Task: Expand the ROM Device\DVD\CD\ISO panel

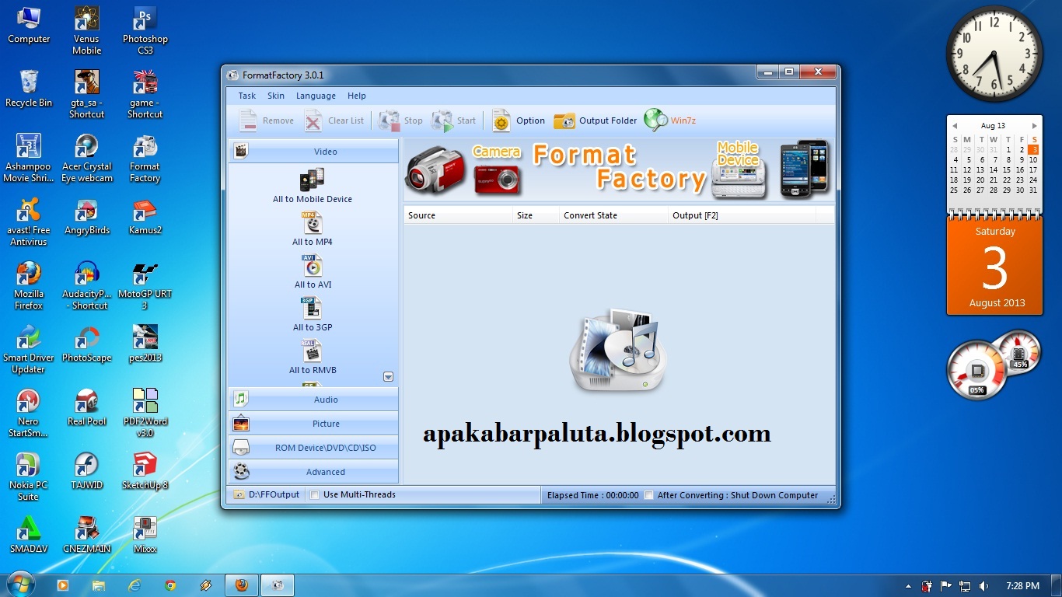Action: point(313,448)
